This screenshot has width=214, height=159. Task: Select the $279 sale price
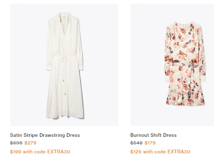(30, 143)
